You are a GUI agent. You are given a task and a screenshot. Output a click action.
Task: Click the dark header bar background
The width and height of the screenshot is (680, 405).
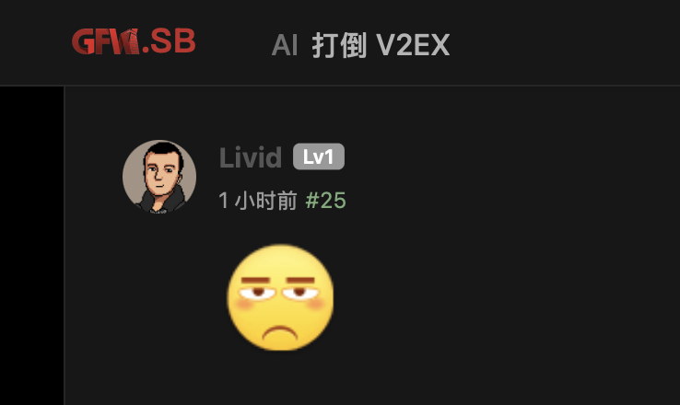564,42
